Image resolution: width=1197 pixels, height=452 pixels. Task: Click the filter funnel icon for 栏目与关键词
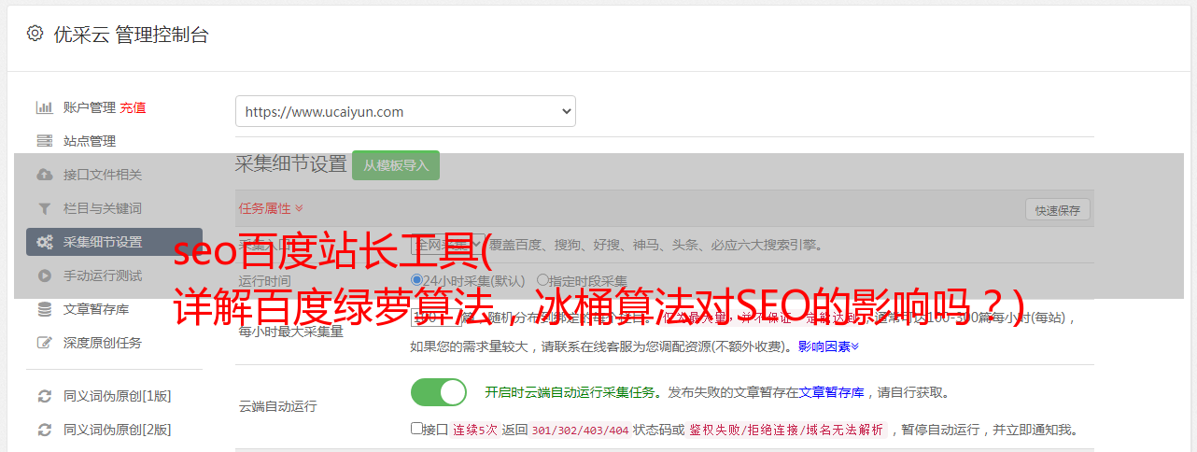[44, 208]
